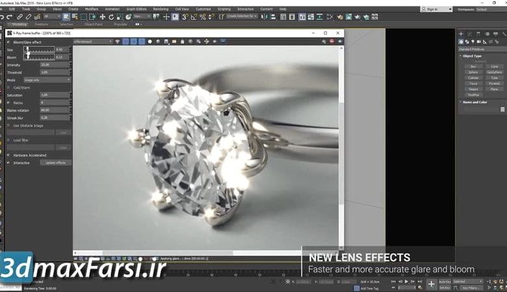Click the update effects button
507x292 pixels.
coord(56,163)
